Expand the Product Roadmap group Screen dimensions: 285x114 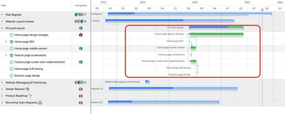coord(2,96)
